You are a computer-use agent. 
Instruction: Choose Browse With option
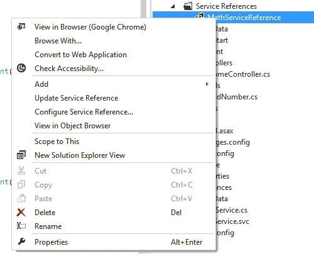(x=58, y=41)
